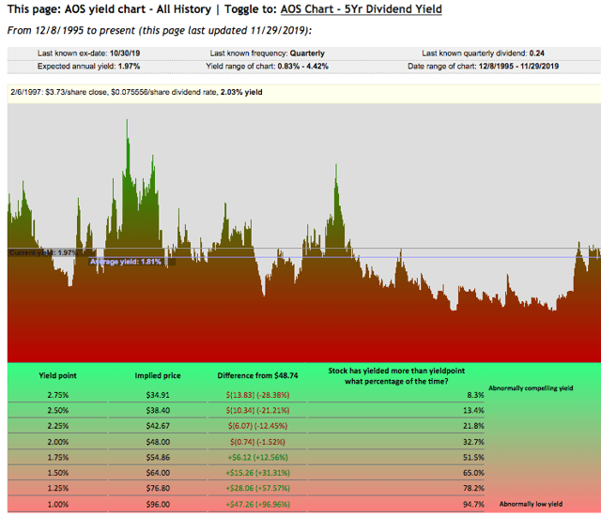The height and width of the screenshot is (516, 601).
Task: Select the Last known quarterly dividend 0.24 text
Action: click(483, 53)
